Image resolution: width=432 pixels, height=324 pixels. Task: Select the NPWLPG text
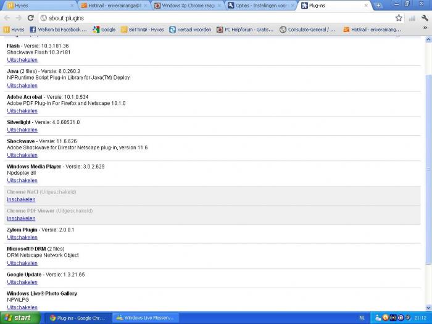(x=18, y=300)
